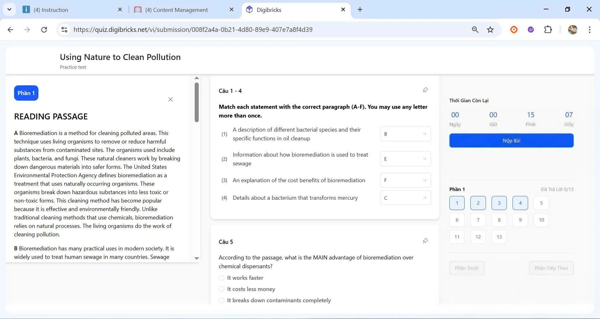Open the Extensions puzzle icon
Image resolution: width=600 pixels, height=319 pixels.
tap(548, 30)
